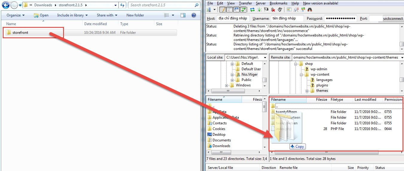The height and width of the screenshot is (171, 404).
Task: Select the Contacts folder in local list
Action: (x=219, y=123)
